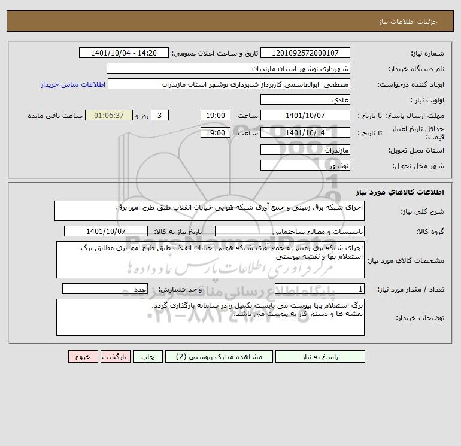Click the گروه کالا label
Viewport: 461px width, 446px height.
point(430,232)
